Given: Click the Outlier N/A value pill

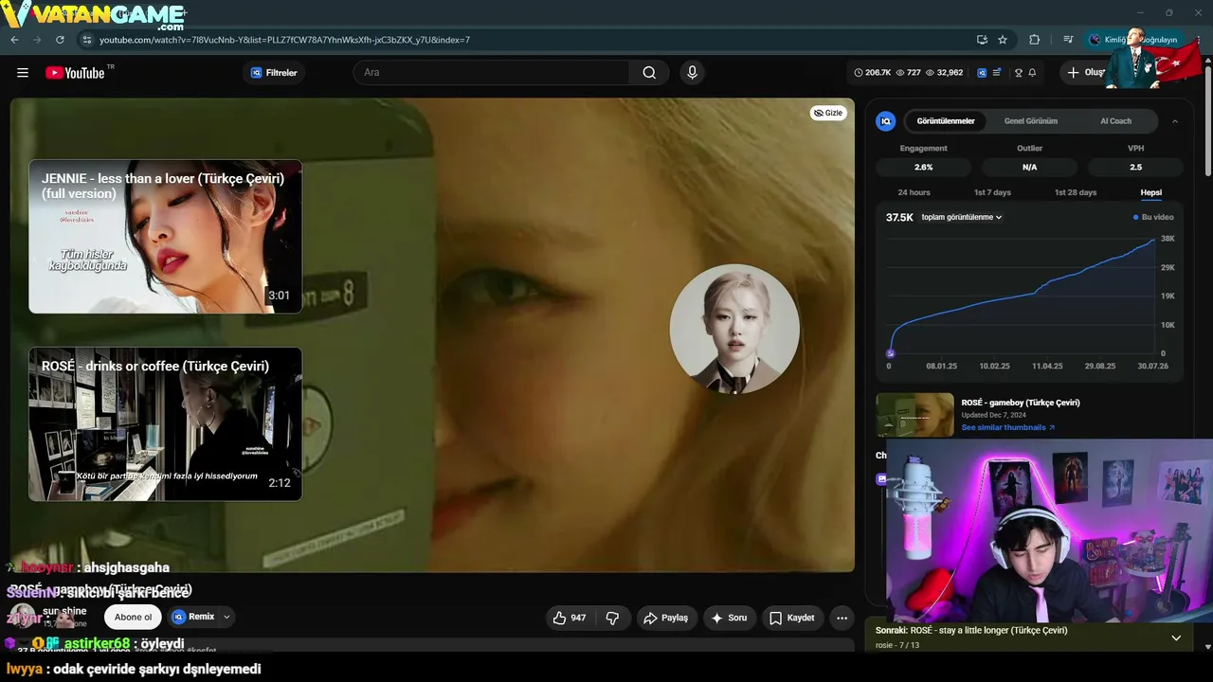Looking at the screenshot, I should pos(1030,167).
